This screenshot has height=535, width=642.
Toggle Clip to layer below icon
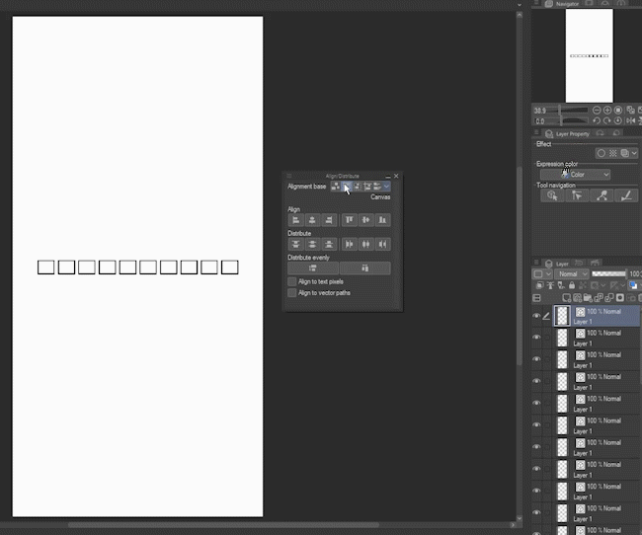click(x=539, y=285)
